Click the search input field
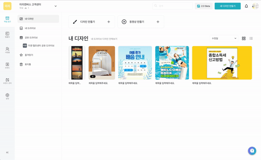 coord(173,6)
